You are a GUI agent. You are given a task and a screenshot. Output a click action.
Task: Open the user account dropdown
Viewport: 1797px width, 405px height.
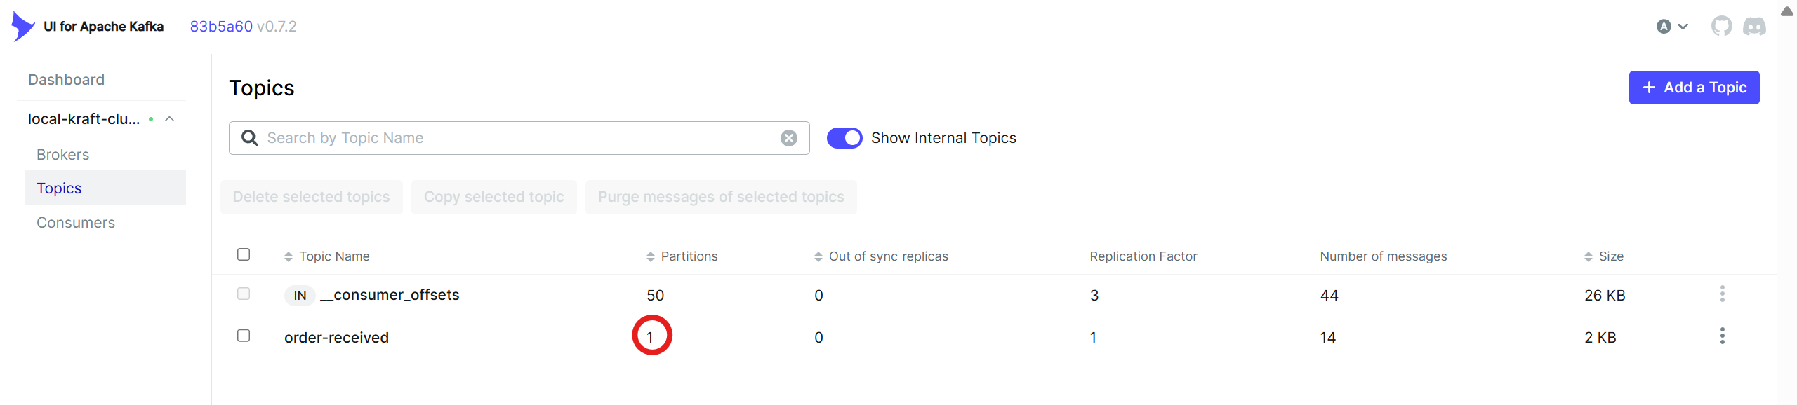point(1672,27)
